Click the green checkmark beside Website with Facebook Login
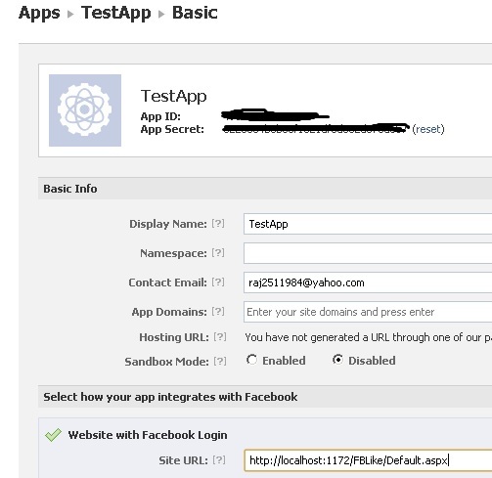The image size is (492, 478). [x=53, y=435]
